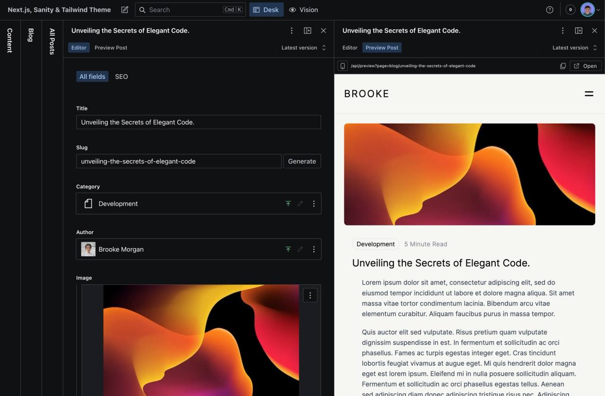The height and width of the screenshot is (396, 605).
Task: Click inside the Title input field
Action: [x=199, y=122]
